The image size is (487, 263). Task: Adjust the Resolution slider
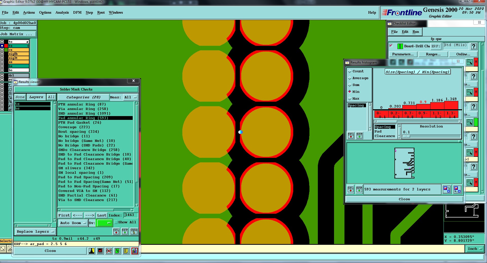coord(406,136)
